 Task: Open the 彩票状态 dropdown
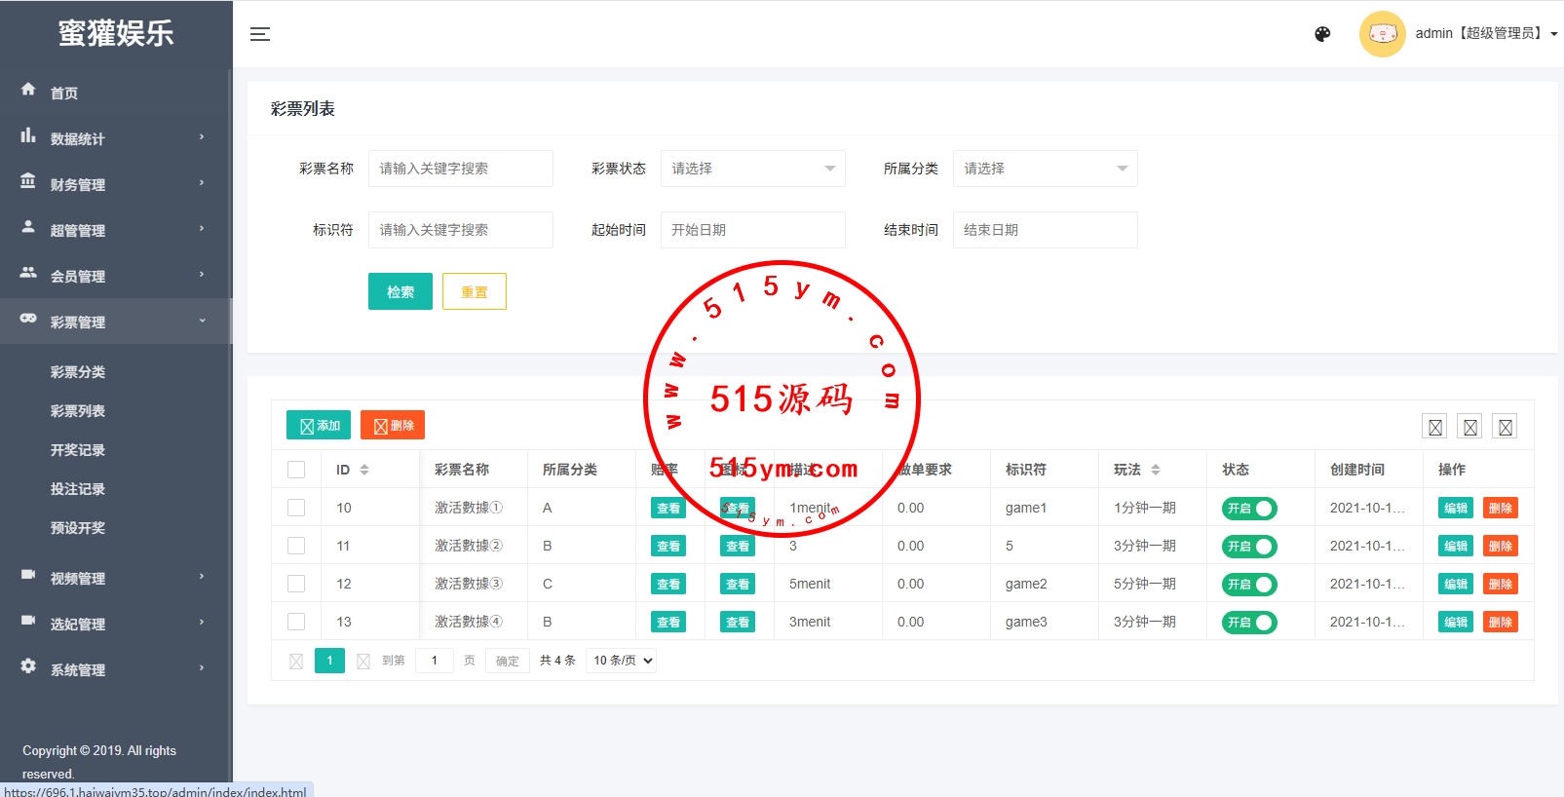pyautogui.click(x=752, y=169)
